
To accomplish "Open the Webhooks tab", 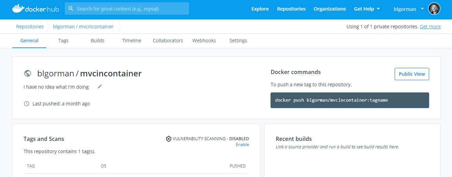I will (204, 41).
